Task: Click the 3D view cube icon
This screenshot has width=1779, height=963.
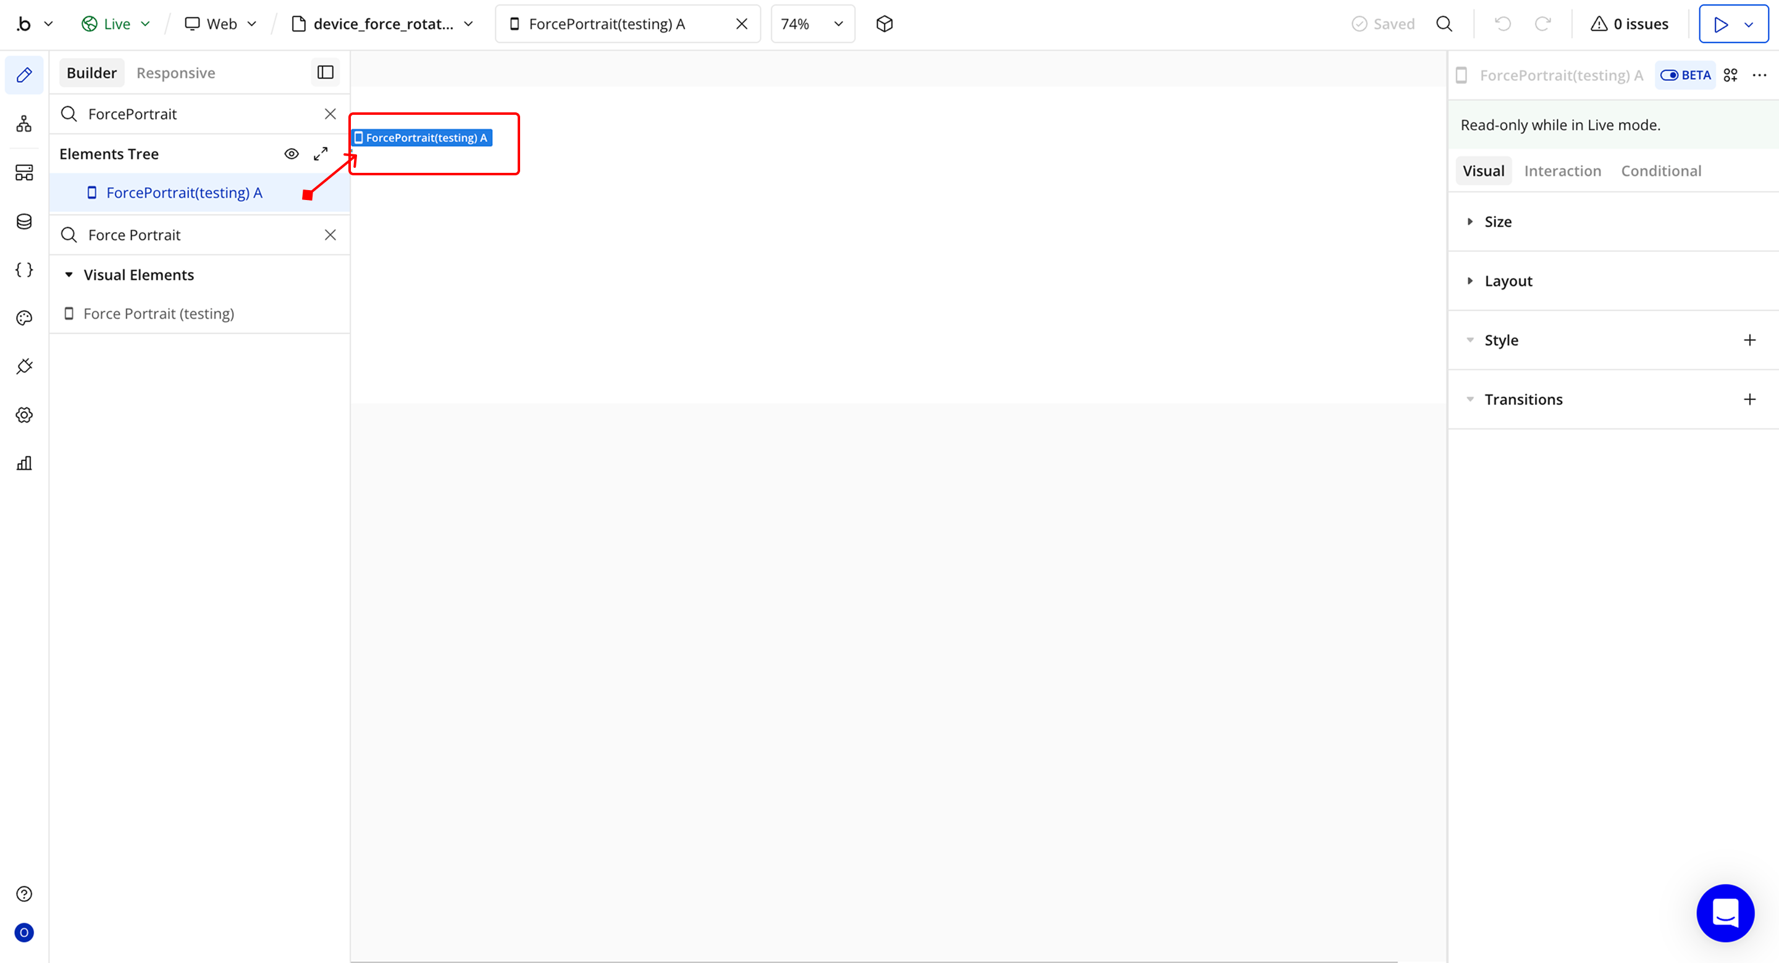Action: tap(884, 24)
